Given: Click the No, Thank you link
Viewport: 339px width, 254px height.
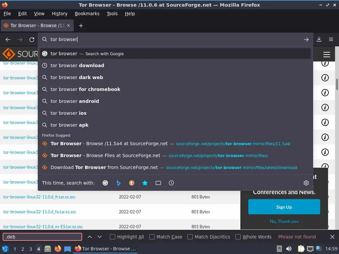Looking at the screenshot, I should tap(284, 221).
